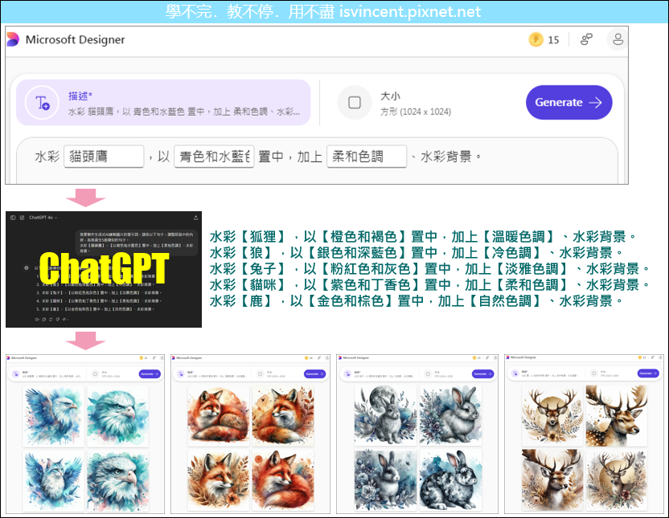Viewport: 669px width, 518px height.
Task: Click the square size icon in the eagle results window
Action: (95, 374)
